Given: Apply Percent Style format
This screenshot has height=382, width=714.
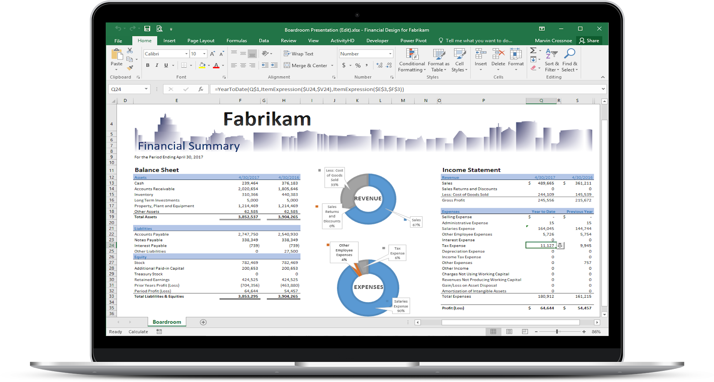Looking at the screenshot, I should (x=358, y=66).
